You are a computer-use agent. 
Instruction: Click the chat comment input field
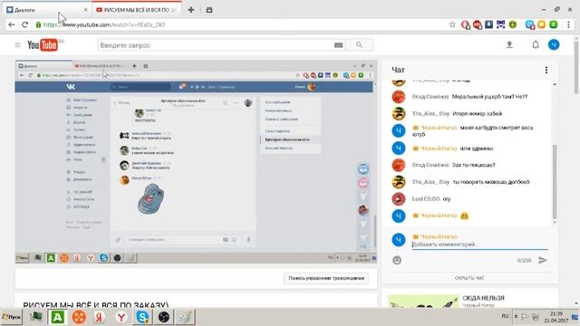coord(480,244)
